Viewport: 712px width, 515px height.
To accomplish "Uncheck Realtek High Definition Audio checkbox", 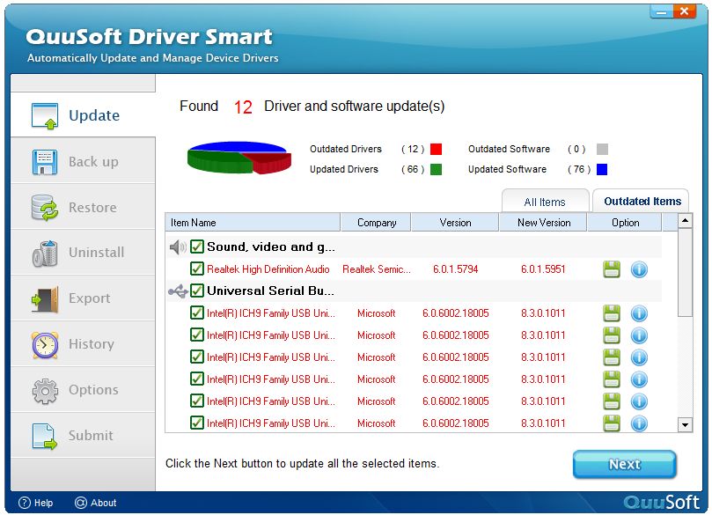I will point(196,269).
